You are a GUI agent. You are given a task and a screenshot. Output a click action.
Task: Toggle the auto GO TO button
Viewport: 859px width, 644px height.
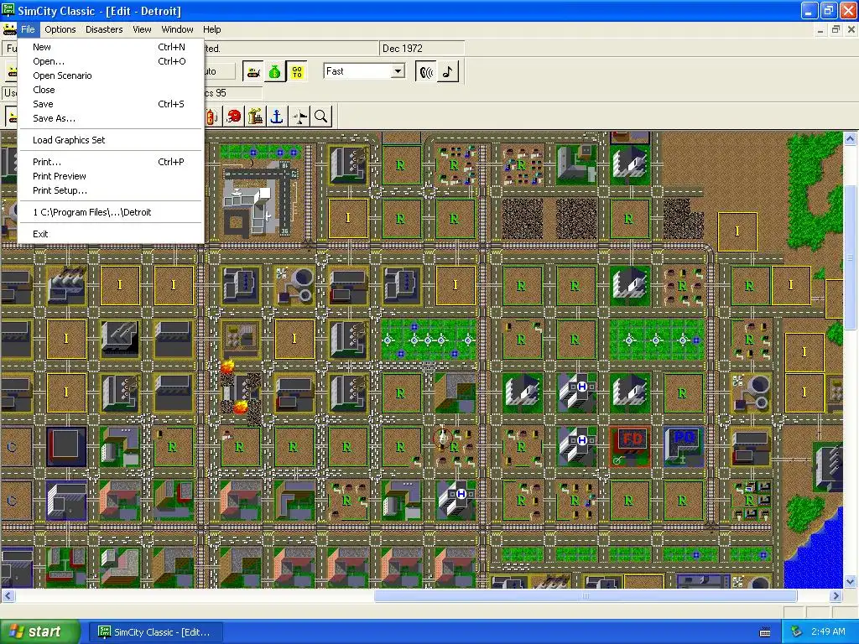pyautogui.click(x=297, y=72)
